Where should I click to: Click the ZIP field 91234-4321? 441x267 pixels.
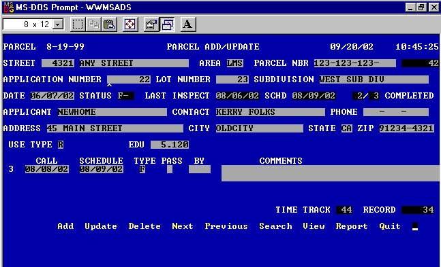pos(407,128)
